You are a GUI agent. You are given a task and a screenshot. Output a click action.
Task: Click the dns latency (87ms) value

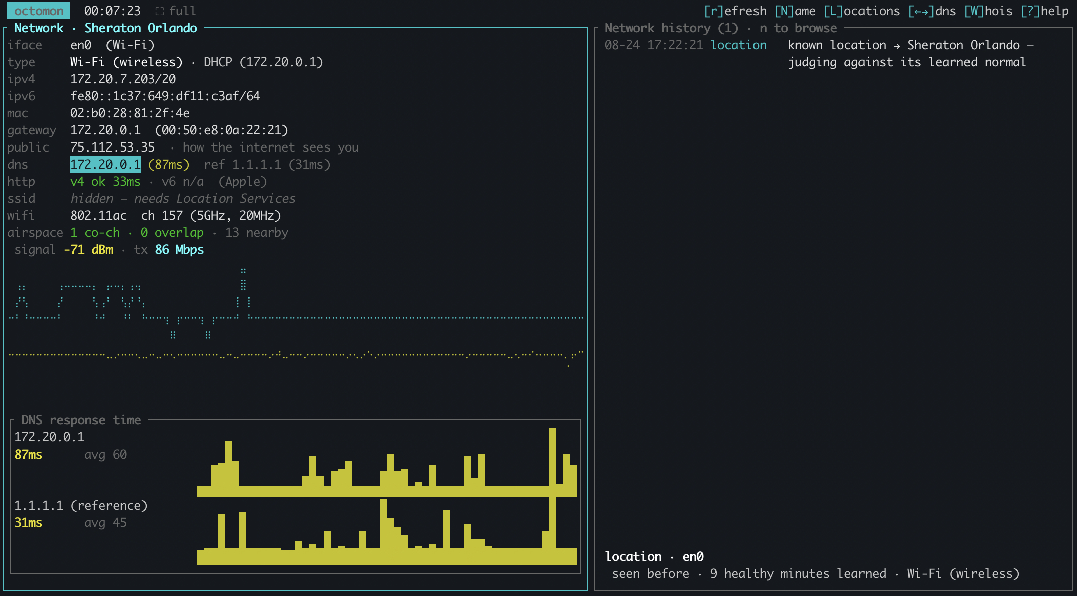(169, 164)
